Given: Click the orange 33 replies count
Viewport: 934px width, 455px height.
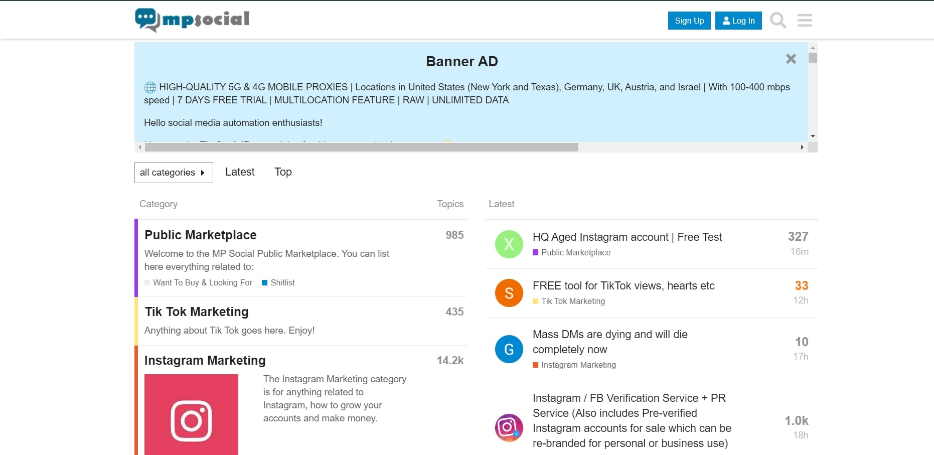Looking at the screenshot, I should (802, 285).
